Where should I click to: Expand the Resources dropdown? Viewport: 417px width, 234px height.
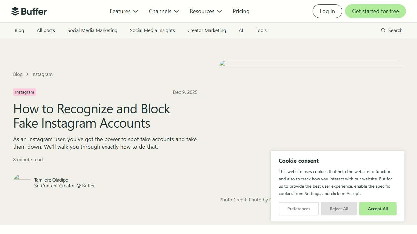coord(205,11)
